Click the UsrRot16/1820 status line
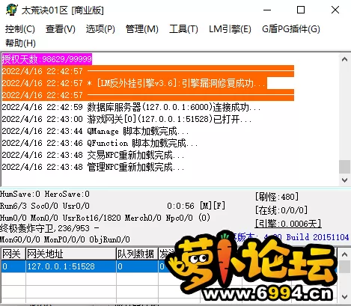Image resolution: width=351 pixels, height=306 pixels. pyautogui.click(x=105, y=218)
